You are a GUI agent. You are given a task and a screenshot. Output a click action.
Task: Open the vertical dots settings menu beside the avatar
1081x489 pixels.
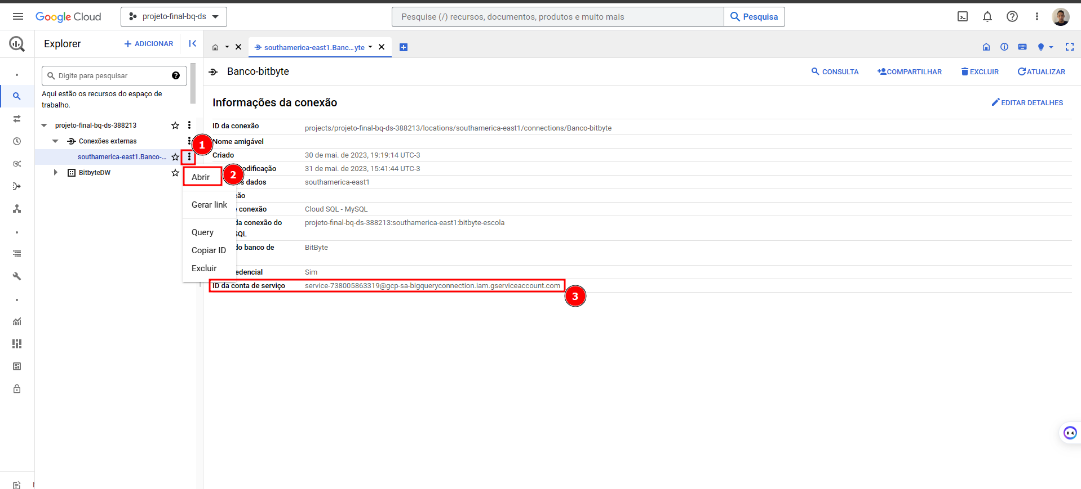(x=1036, y=16)
